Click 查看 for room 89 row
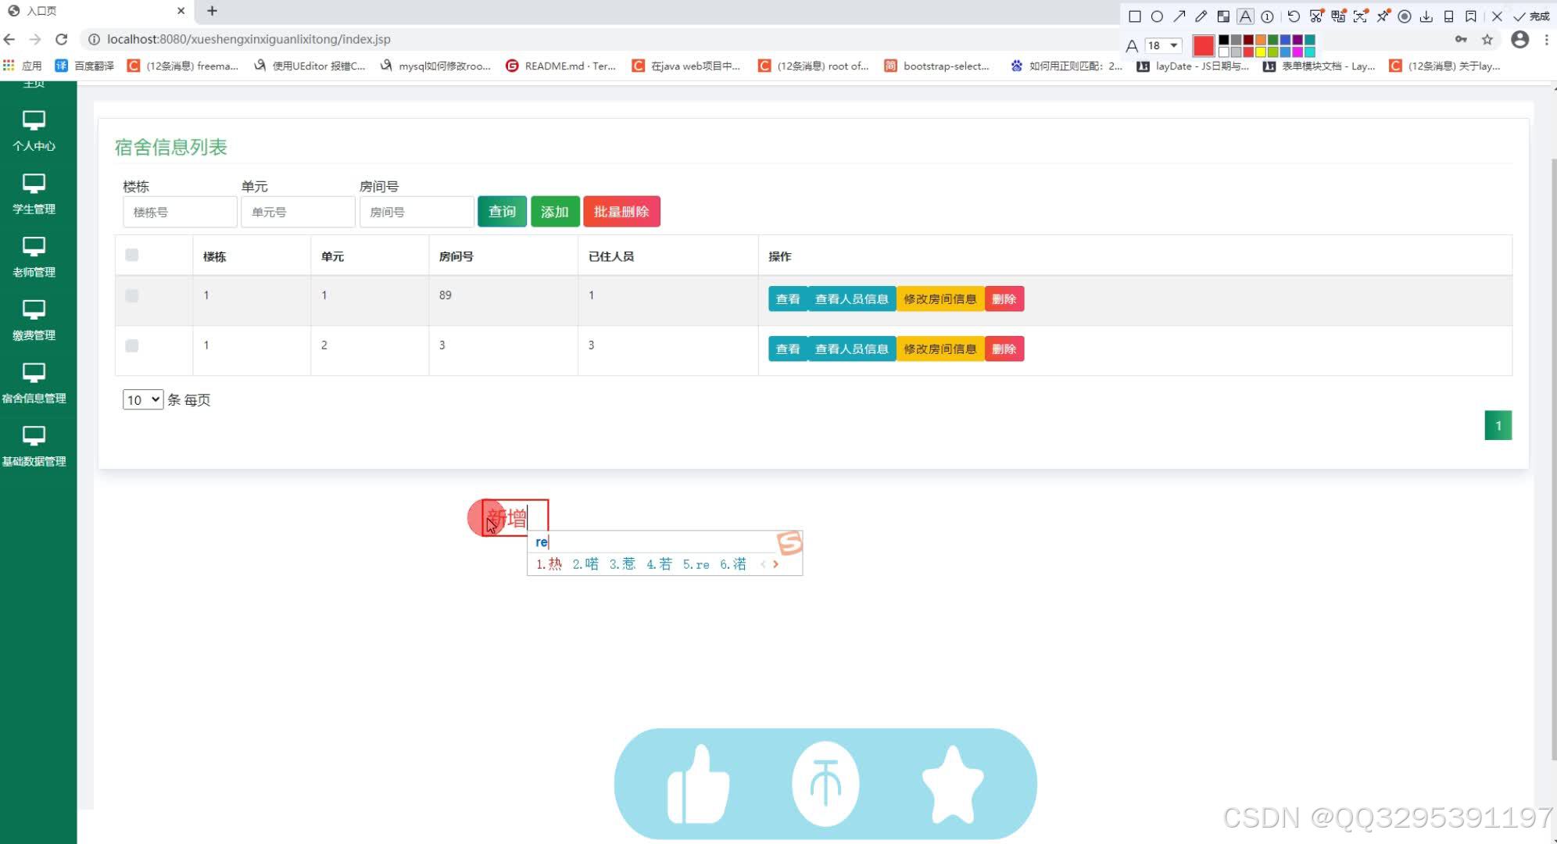1557x844 pixels. coord(788,299)
